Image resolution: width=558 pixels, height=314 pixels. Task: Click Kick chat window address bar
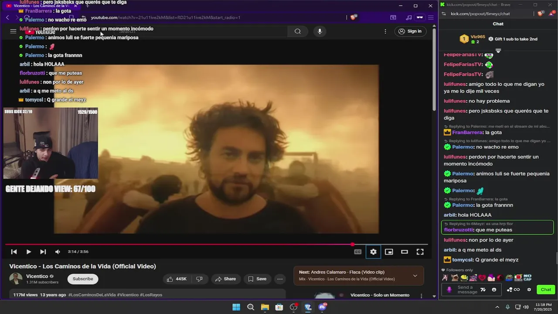pyautogui.click(x=480, y=14)
